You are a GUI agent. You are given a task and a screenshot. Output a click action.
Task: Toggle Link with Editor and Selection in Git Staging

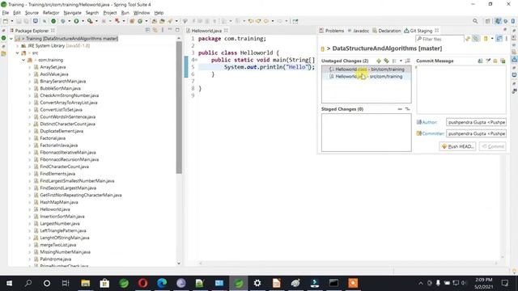[476, 39]
